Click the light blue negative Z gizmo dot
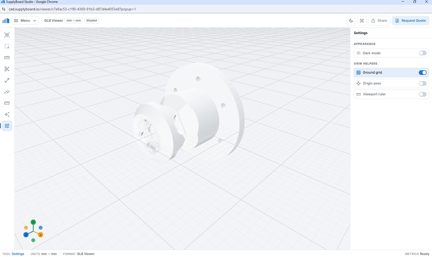432x257 pixels. tap(40, 228)
